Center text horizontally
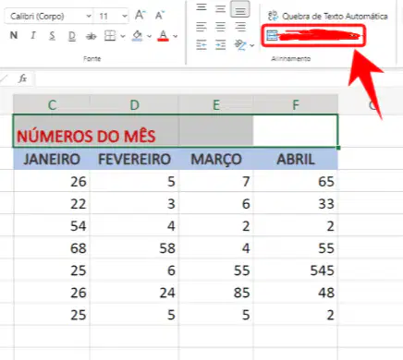Image resolution: width=403 pixels, height=360 pixels. [220, 27]
